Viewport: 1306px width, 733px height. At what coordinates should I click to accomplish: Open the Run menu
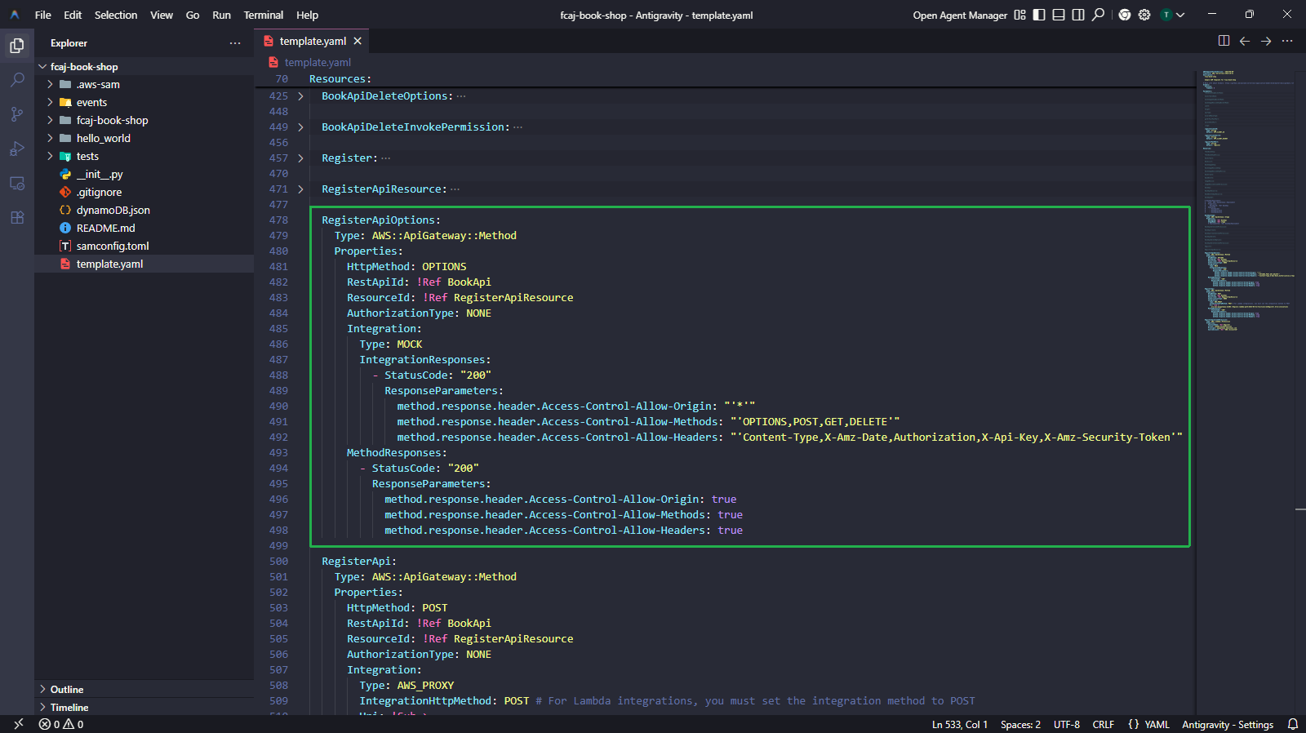221,15
